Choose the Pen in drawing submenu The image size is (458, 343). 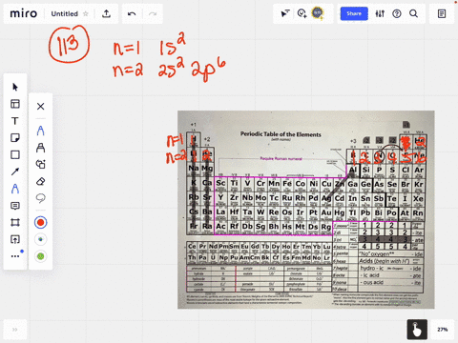[40, 131]
